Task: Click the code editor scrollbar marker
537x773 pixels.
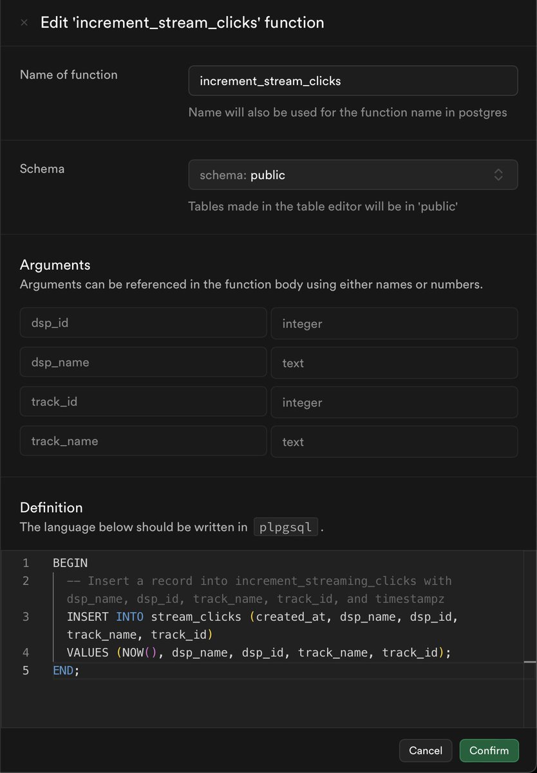Action: coord(529,662)
